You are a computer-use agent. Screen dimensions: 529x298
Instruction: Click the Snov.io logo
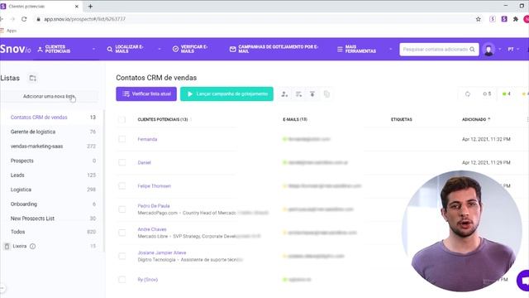pyautogui.click(x=16, y=49)
